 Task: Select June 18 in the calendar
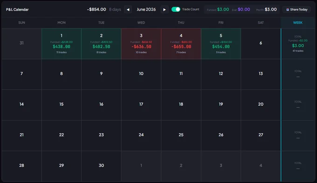pos(181,105)
